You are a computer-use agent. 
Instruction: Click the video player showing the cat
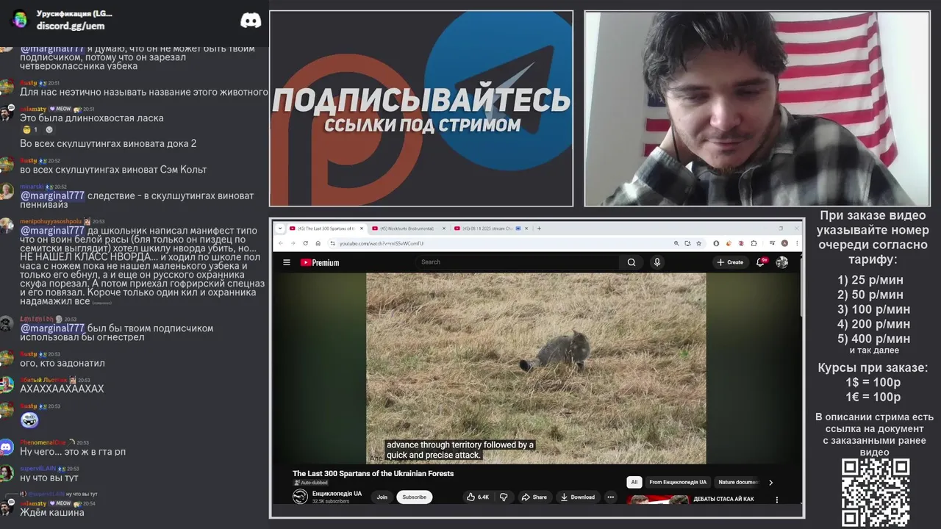point(536,368)
